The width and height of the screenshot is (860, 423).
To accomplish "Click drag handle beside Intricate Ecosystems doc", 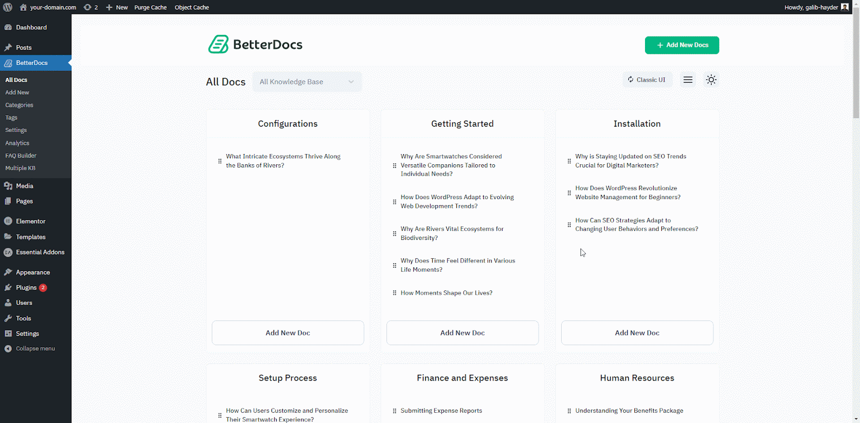I will click(220, 161).
